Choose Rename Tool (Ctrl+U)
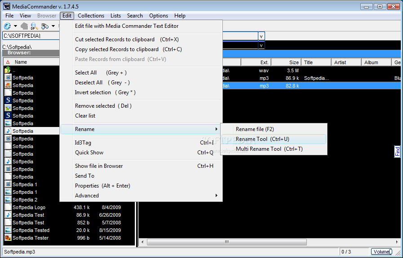This screenshot has height=258, width=403. pyautogui.click(x=274, y=139)
